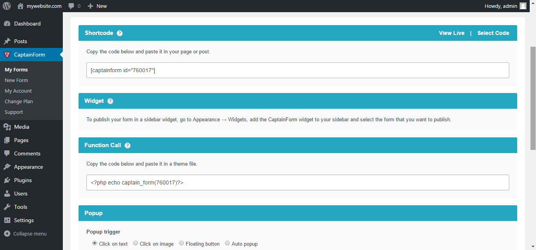Click the Media icon in sidebar
The height and width of the screenshot is (250, 536).
pyautogui.click(x=7, y=127)
